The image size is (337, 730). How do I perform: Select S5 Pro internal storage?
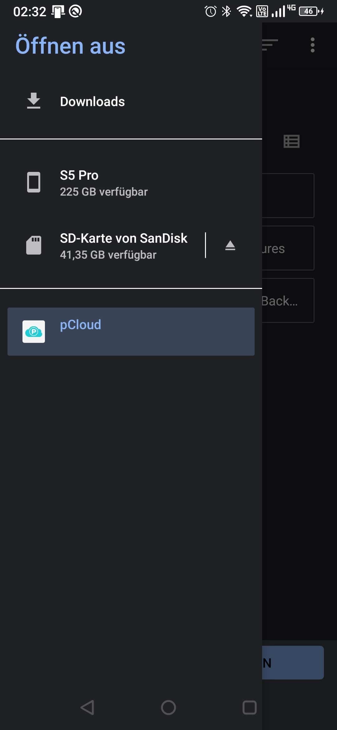[131, 183]
